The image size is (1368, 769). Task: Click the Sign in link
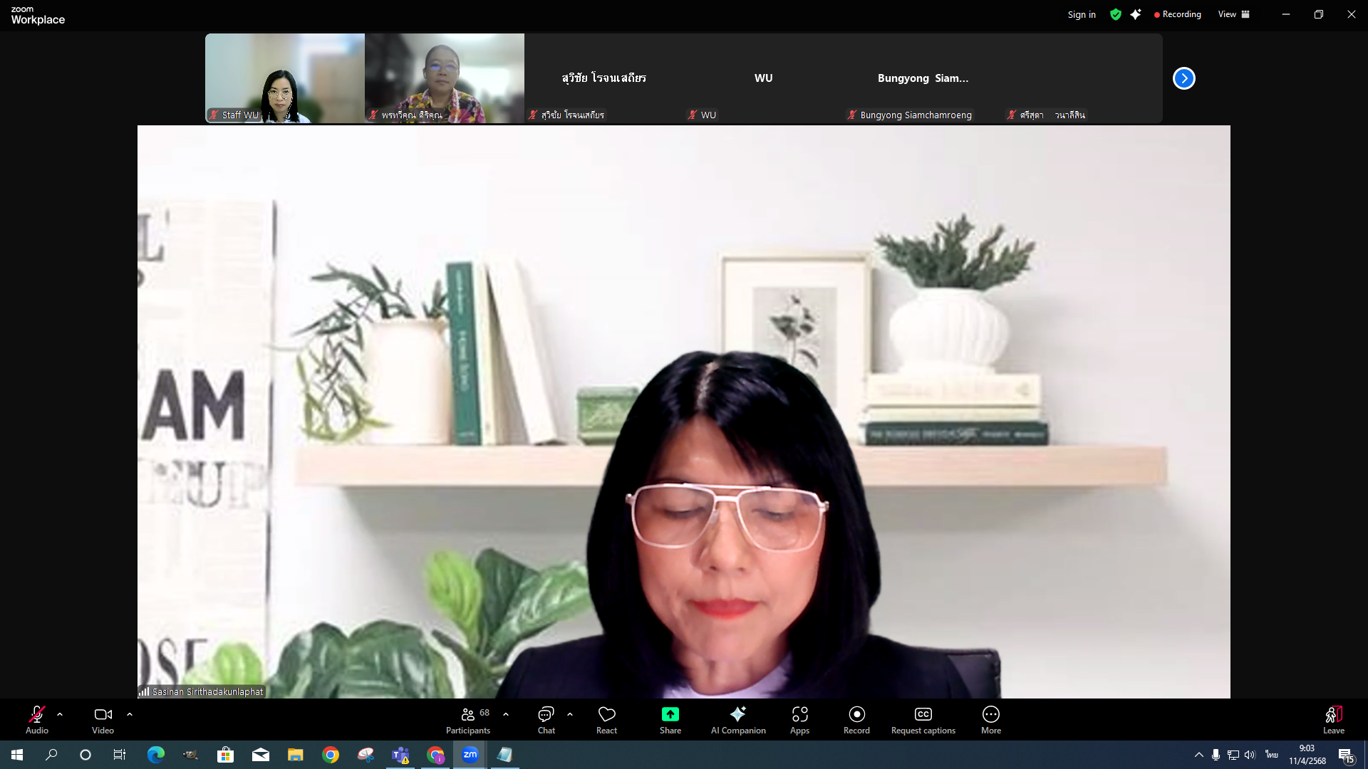[x=1081, y=14]
